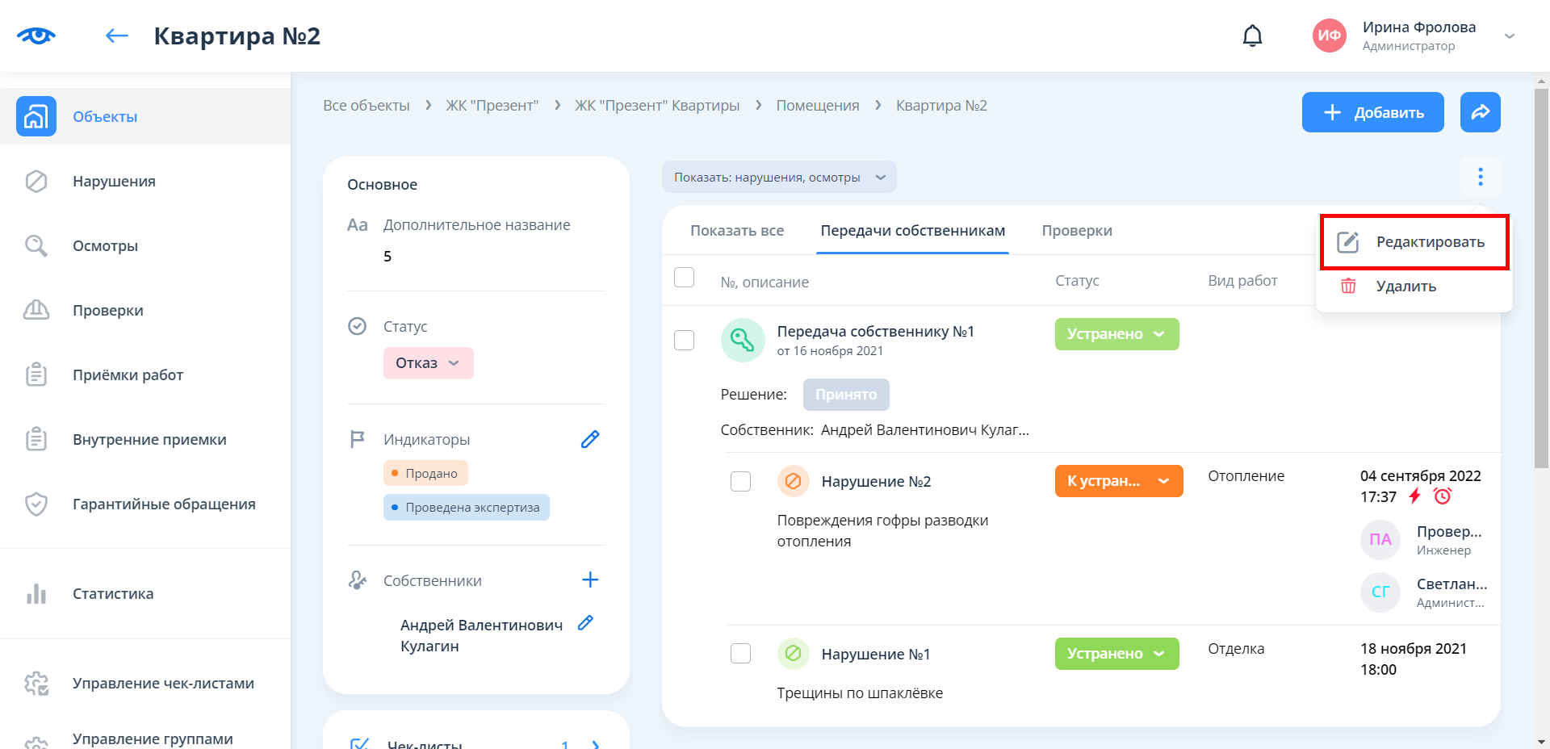Edit owner Андрей Валентинович Кулагин
The width and height of the screenshot is (1550, 749).
586,623
